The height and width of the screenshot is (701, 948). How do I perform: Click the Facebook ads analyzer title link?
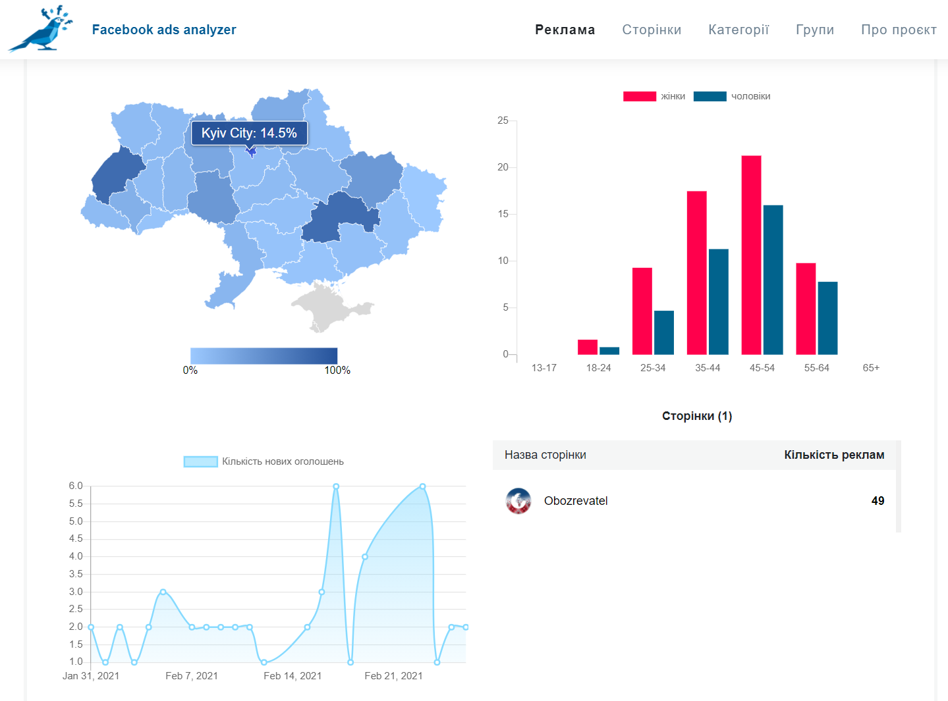pos(164,30)
